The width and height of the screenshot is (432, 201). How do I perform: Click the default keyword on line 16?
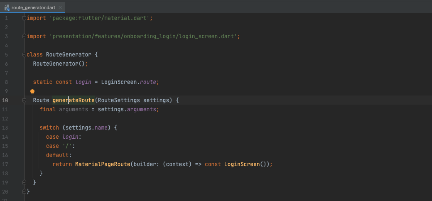coord(57,155)
